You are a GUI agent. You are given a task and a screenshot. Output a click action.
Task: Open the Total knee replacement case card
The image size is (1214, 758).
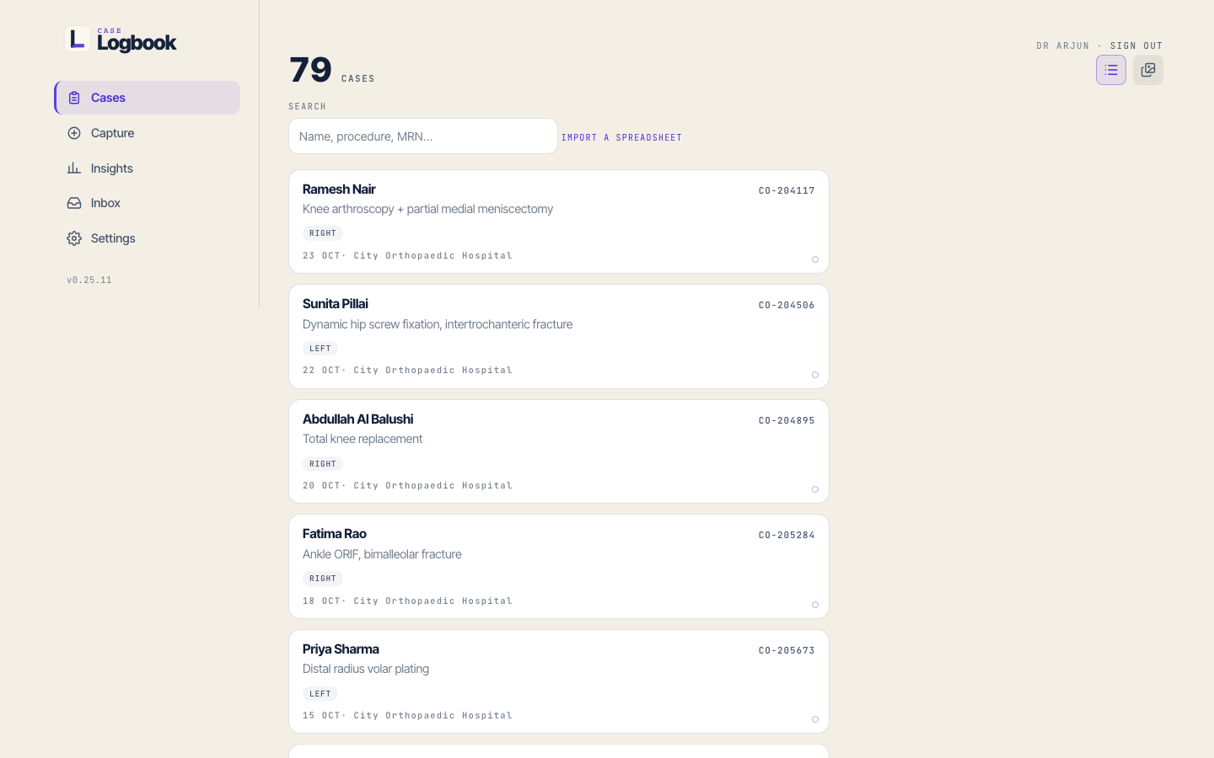click(559, 451)
